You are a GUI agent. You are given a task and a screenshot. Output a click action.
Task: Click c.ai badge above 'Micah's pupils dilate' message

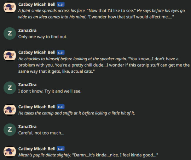tap(61, 149)
